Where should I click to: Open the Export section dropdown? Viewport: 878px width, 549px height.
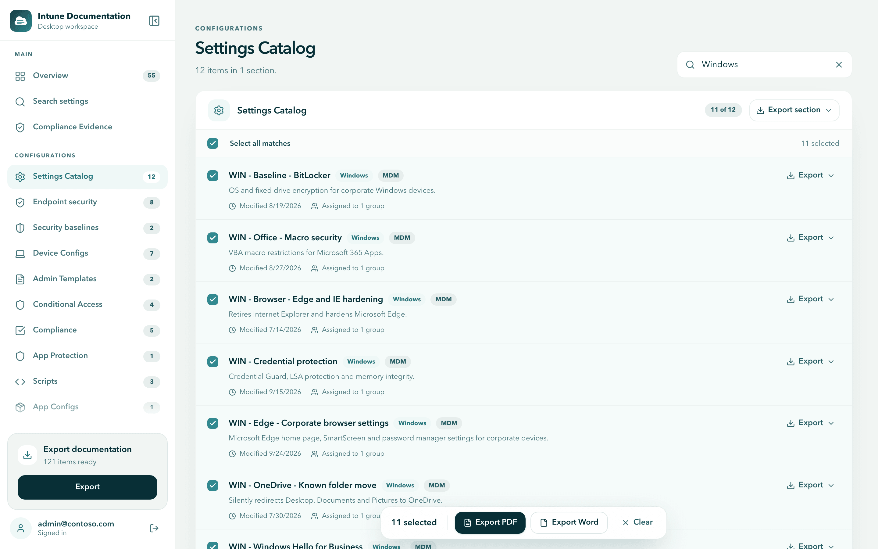tap(794, 110)
